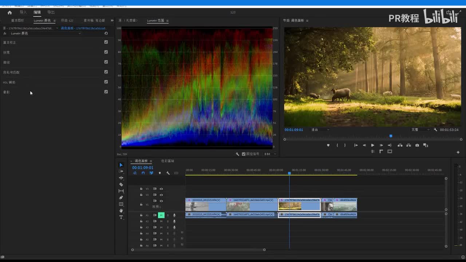Image resolution: width=466 pixels, height=262 pixels.
Task: Open the Lumetri scopes wrench settings
Action: 237,154
